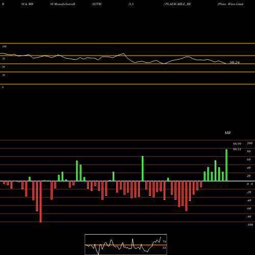Click the tallest green bar beside 88.51
The height and width of the screenshot is (255, 255).
click(226, 165)
